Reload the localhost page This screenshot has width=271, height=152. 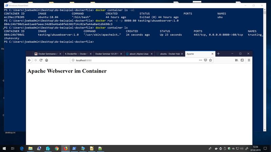41,60
